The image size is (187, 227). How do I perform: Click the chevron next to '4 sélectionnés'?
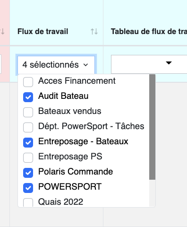click(85, 65)
